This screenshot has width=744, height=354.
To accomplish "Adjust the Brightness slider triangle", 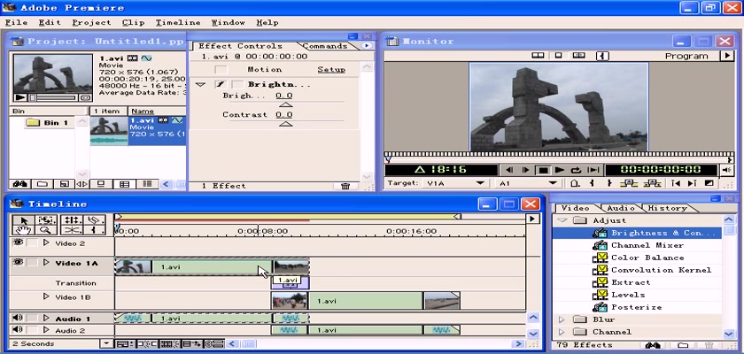I will [285, 104].
